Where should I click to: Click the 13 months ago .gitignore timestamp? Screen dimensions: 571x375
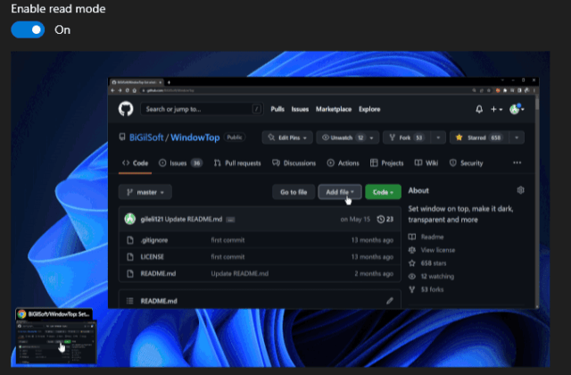372,240
